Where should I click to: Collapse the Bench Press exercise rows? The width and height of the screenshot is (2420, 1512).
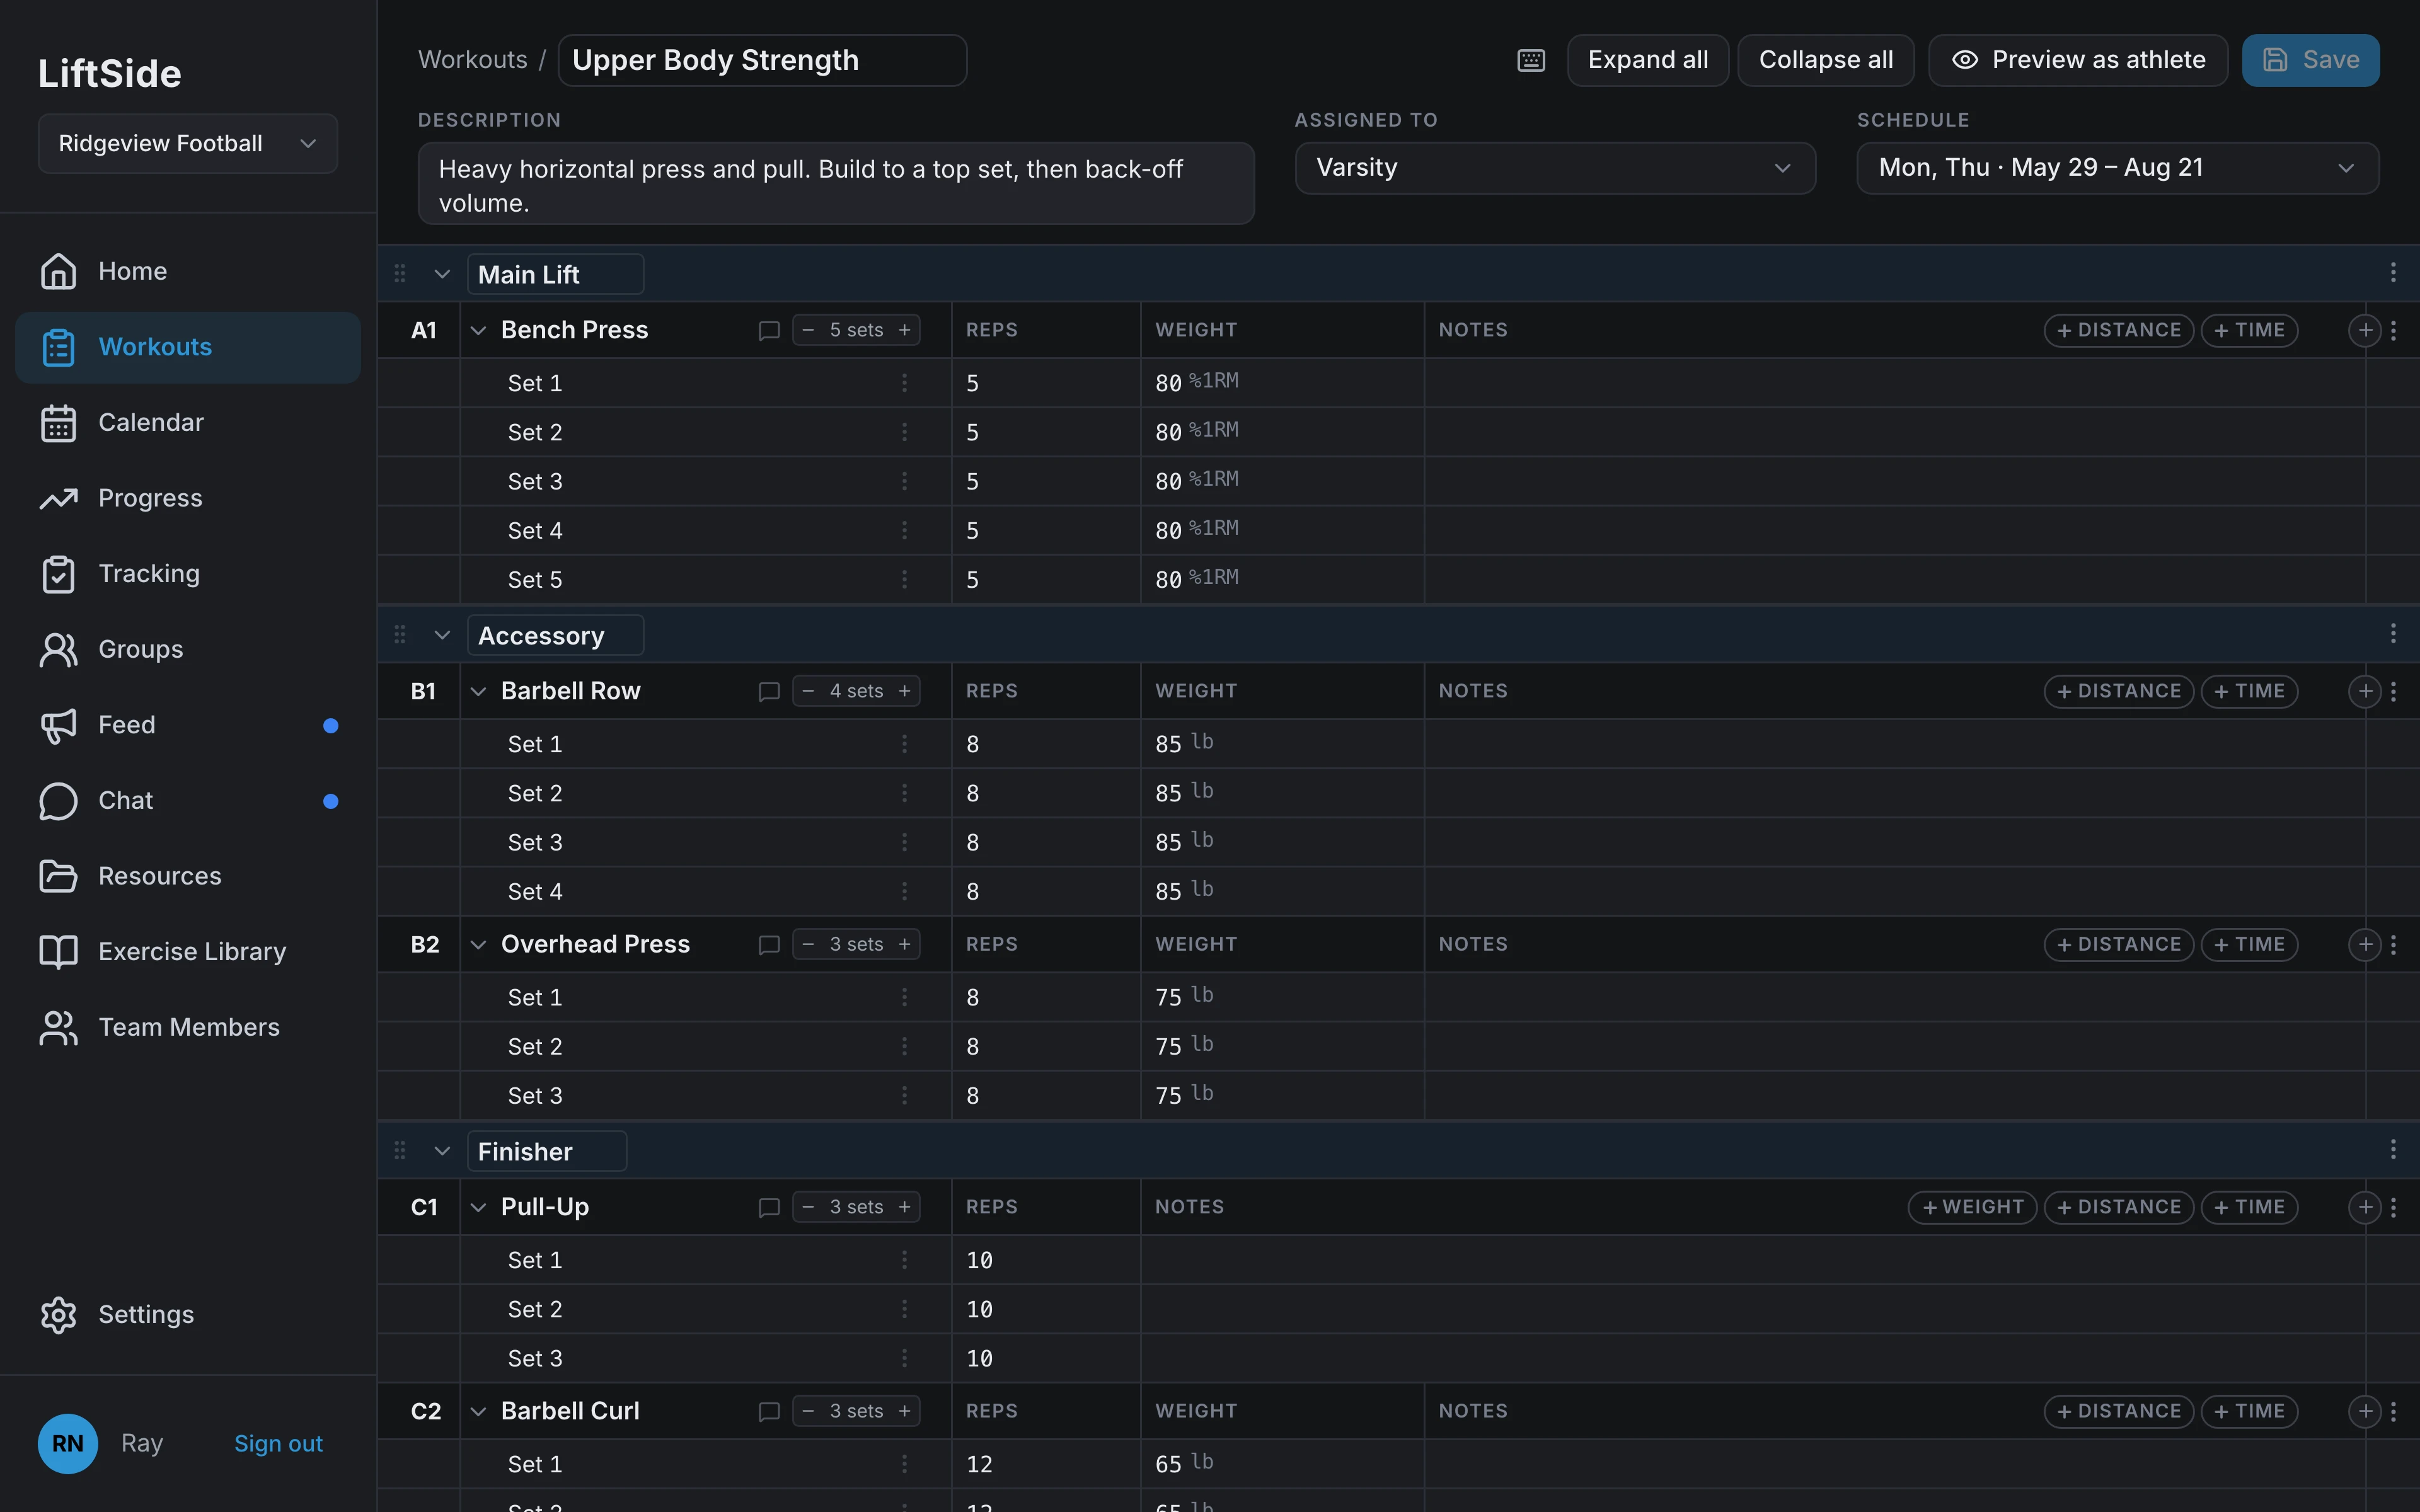[x=478, y=330]
